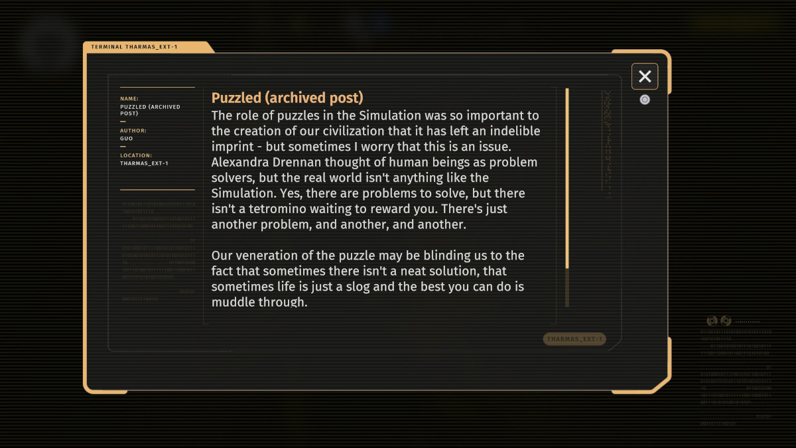Click the orange scrollbar thumb of the post
Screen dimensions: 796x448
567,178
